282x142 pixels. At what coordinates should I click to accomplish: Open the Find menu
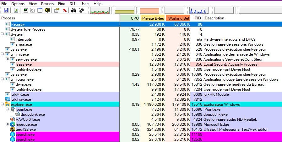pos(62,4)
